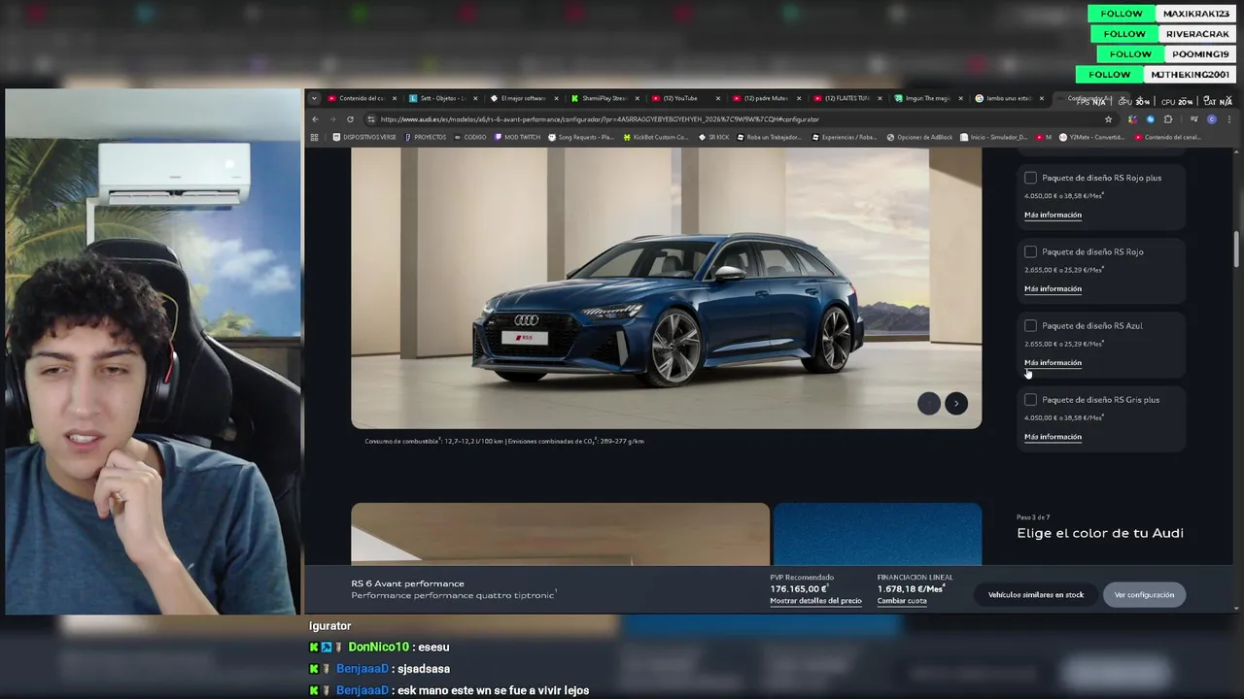Close the '(12) YouTube' tab
1244x699 pixels.
click(718, 98)
